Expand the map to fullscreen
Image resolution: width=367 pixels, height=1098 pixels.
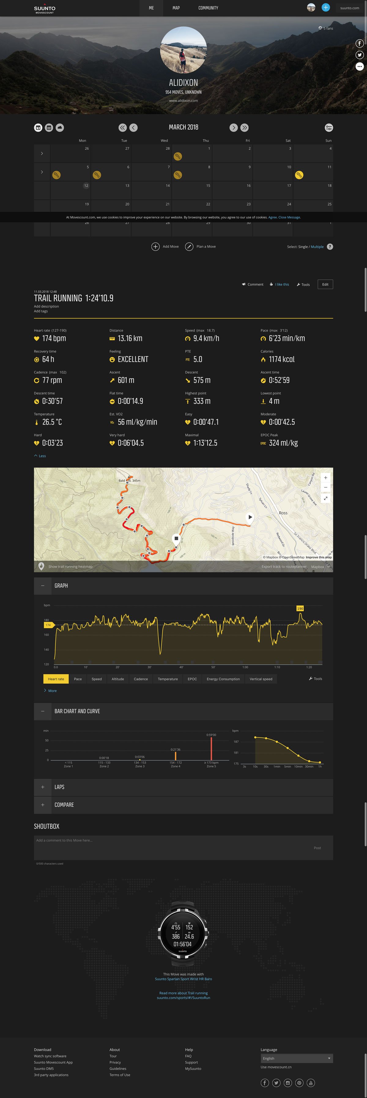[325, 498]
